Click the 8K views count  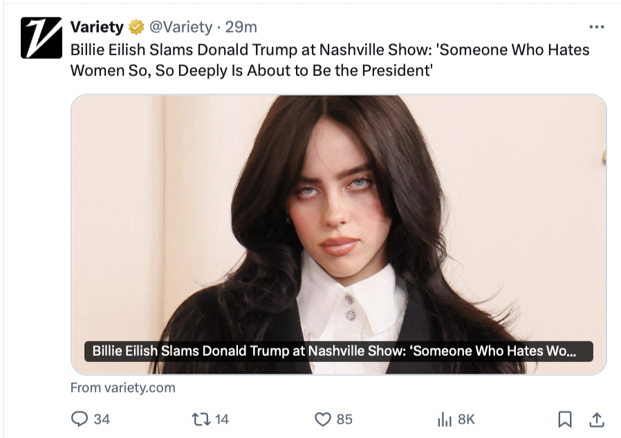[466, 419]
